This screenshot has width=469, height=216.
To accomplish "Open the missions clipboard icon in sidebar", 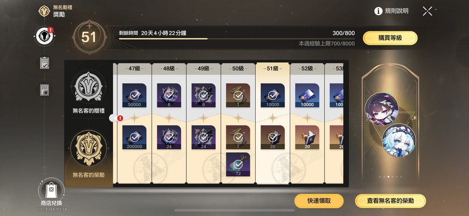I will [44, 63].
